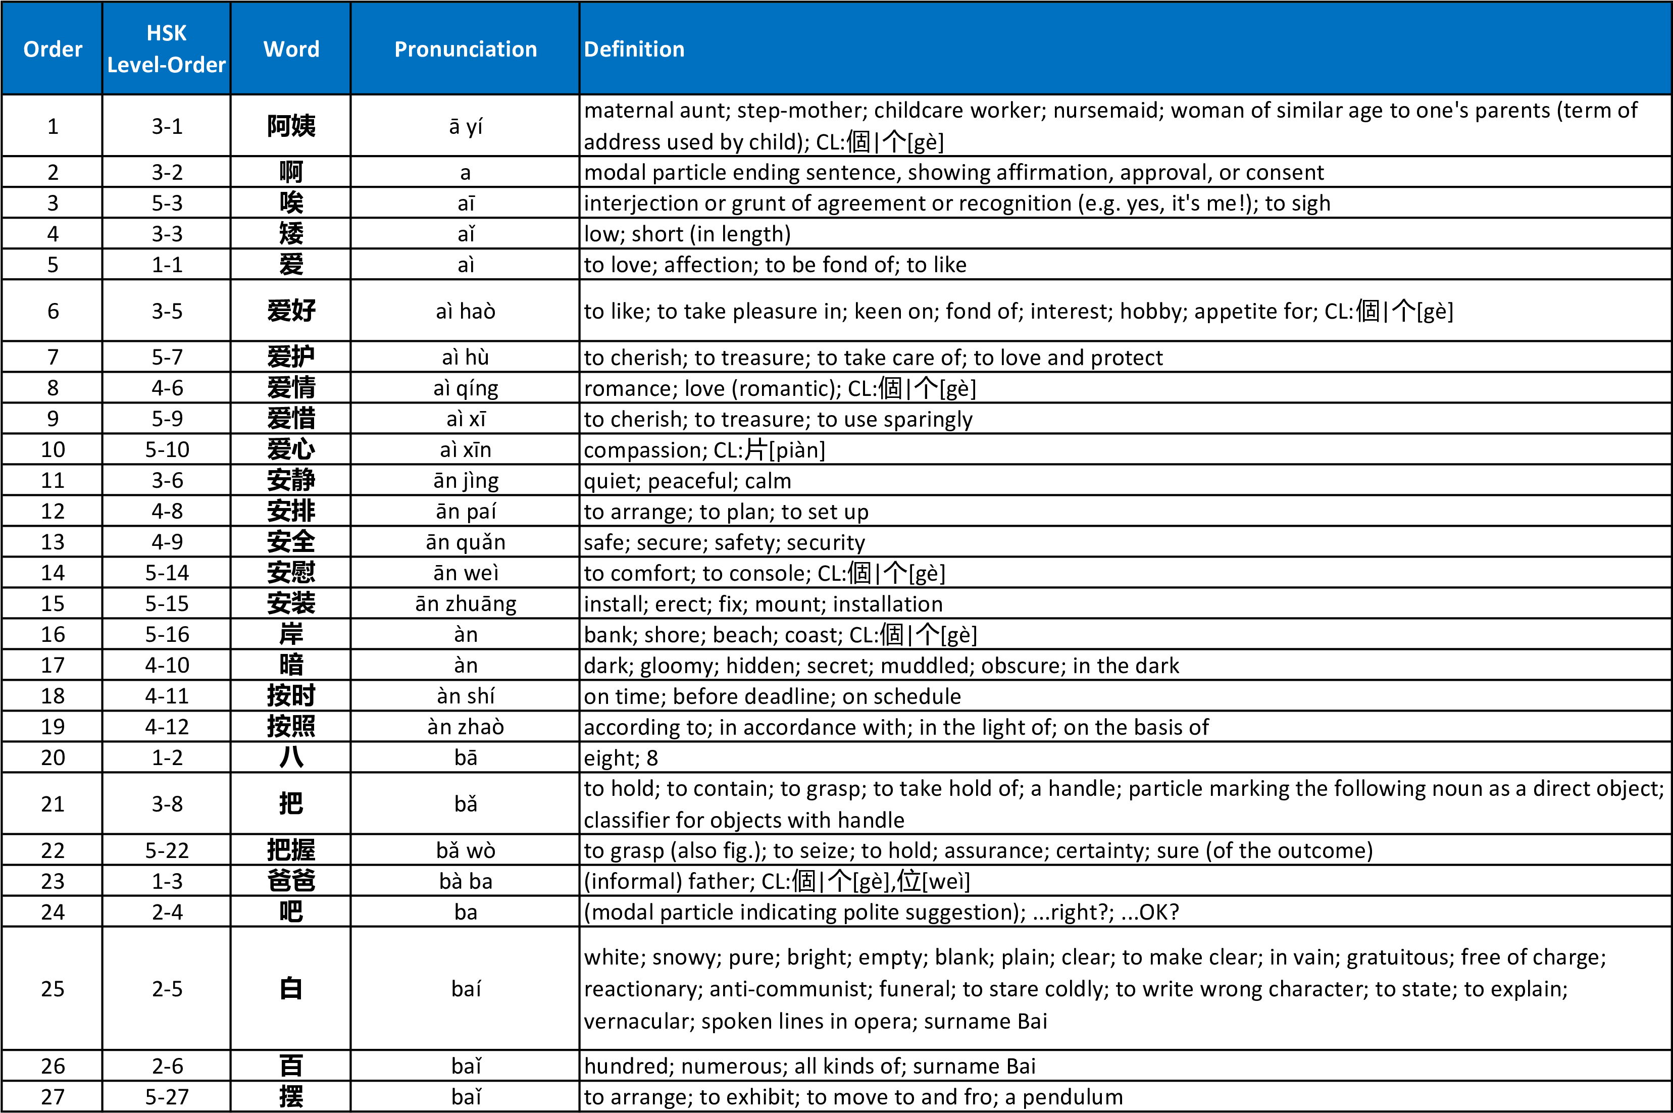Image resolution: width=1673 pixels, height=1113 pixels.
Task: Select the Definition column header
Action: tap(634, 48)
